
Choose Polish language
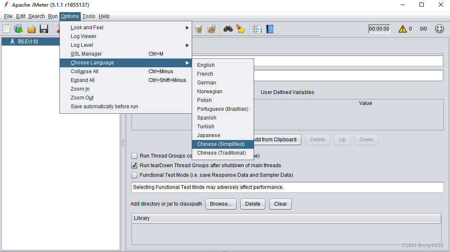(223, 100)
